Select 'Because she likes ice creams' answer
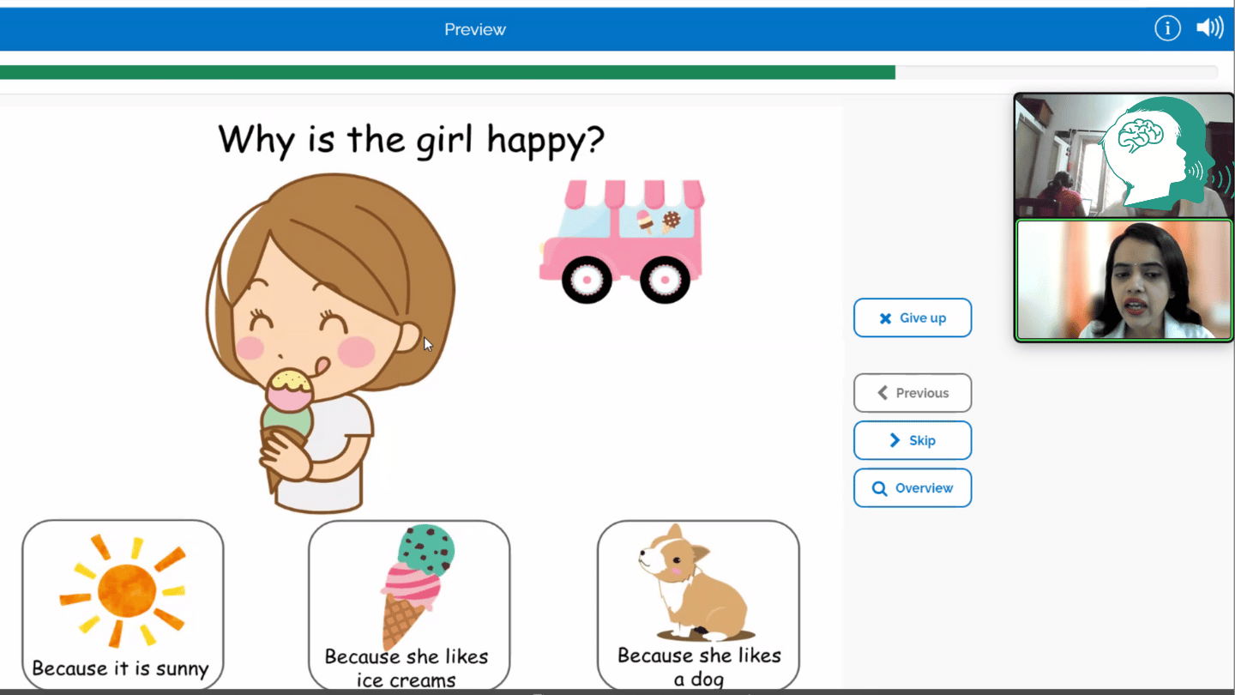 pos(409,605)
